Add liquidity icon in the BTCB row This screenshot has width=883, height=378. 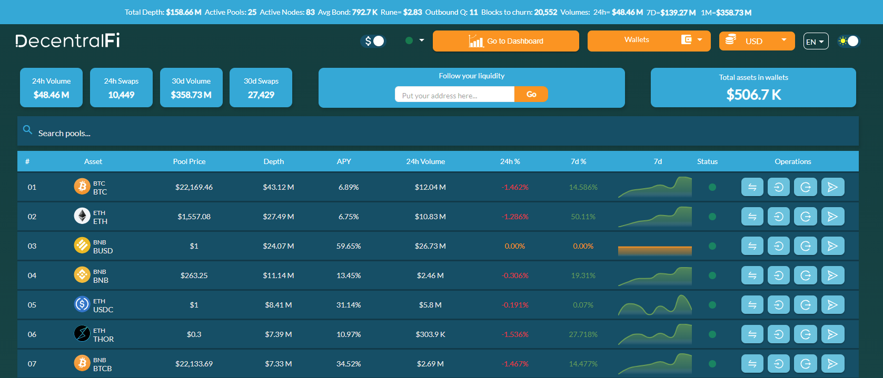point(779,364)
